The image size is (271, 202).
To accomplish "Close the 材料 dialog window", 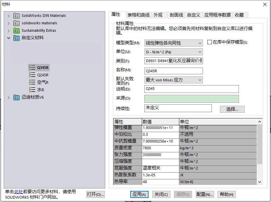I will 265,4.
